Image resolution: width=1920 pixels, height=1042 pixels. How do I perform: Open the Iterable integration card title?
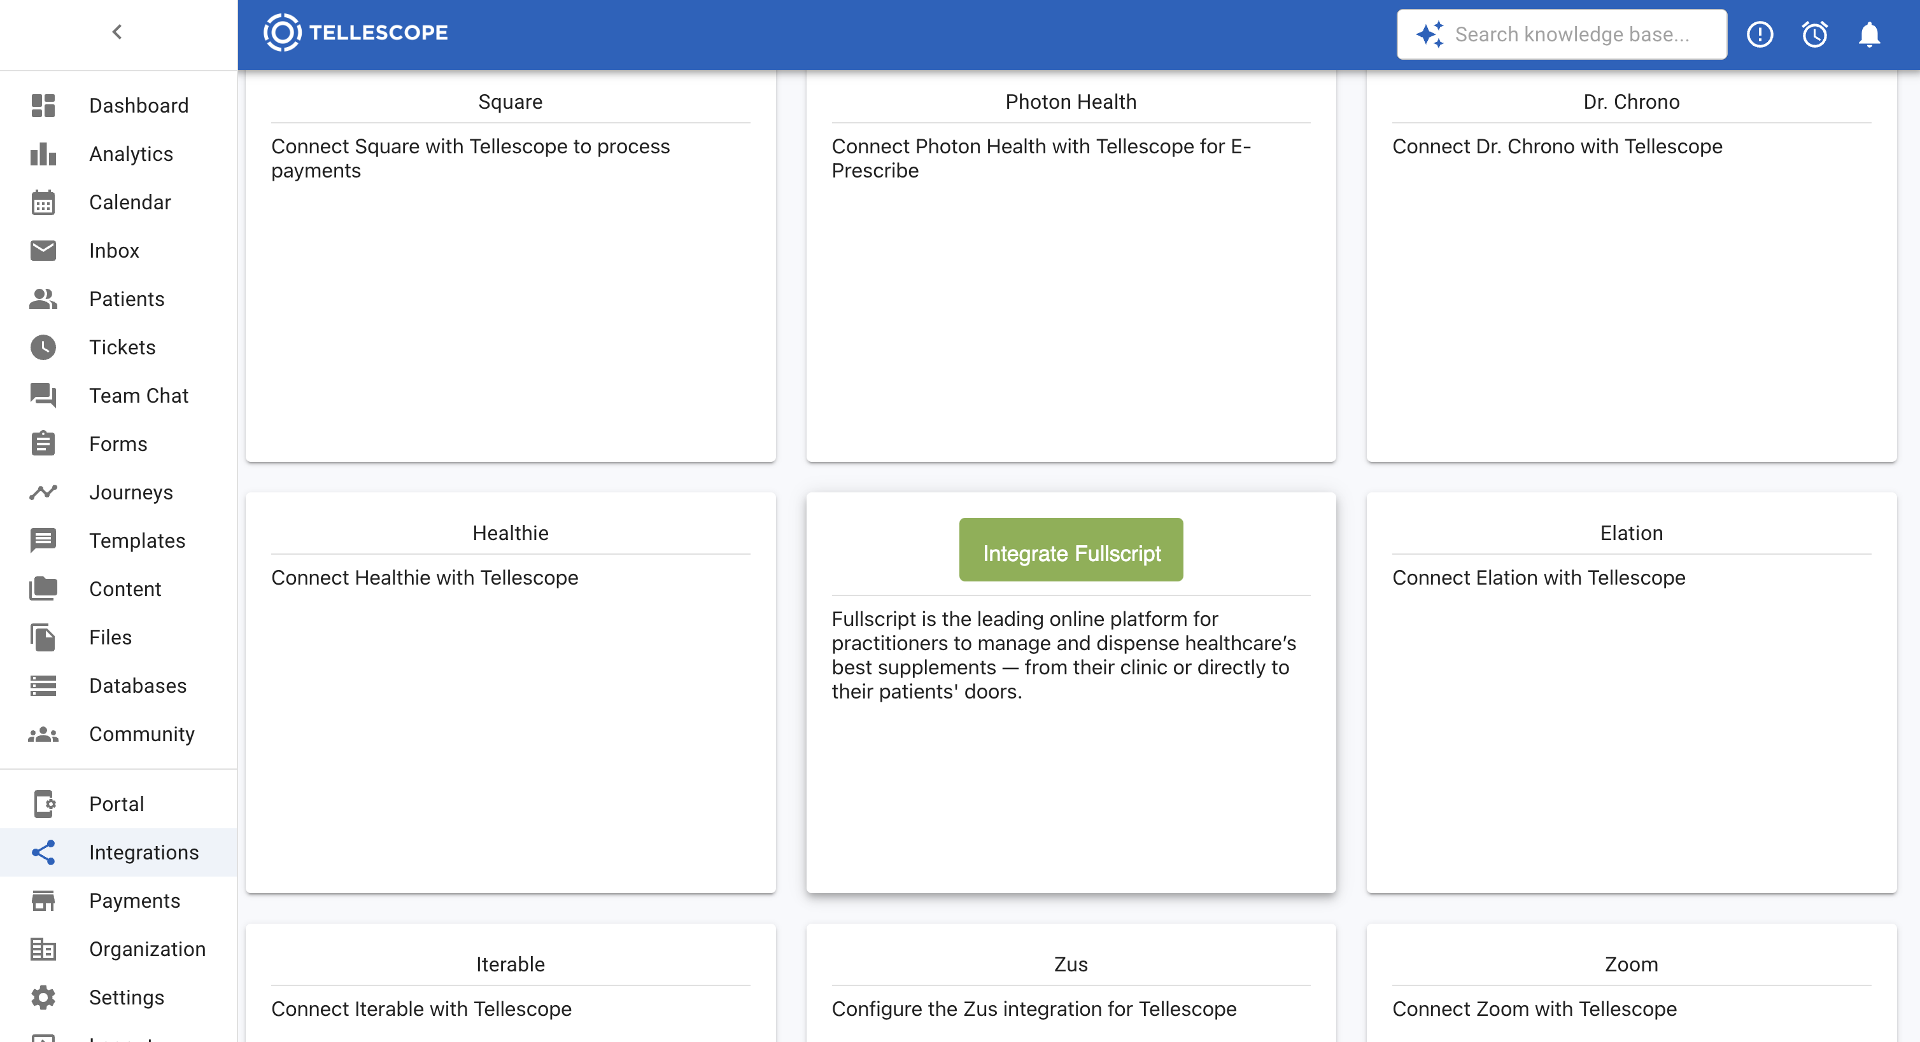(511, 964)
